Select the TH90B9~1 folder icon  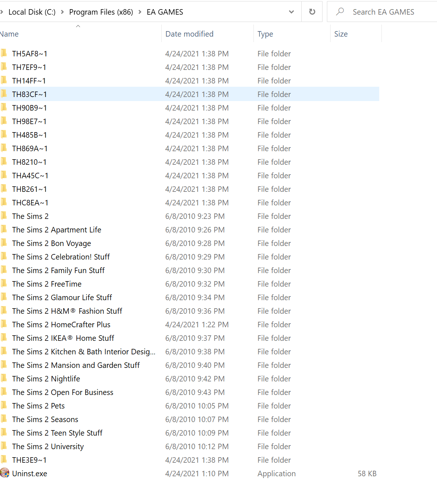(4, 107)
